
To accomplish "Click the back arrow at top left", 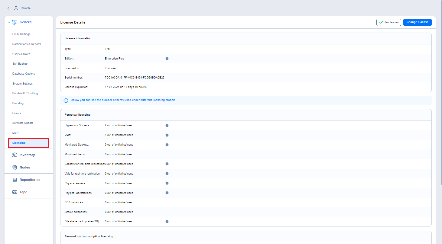I will [8, 8].
